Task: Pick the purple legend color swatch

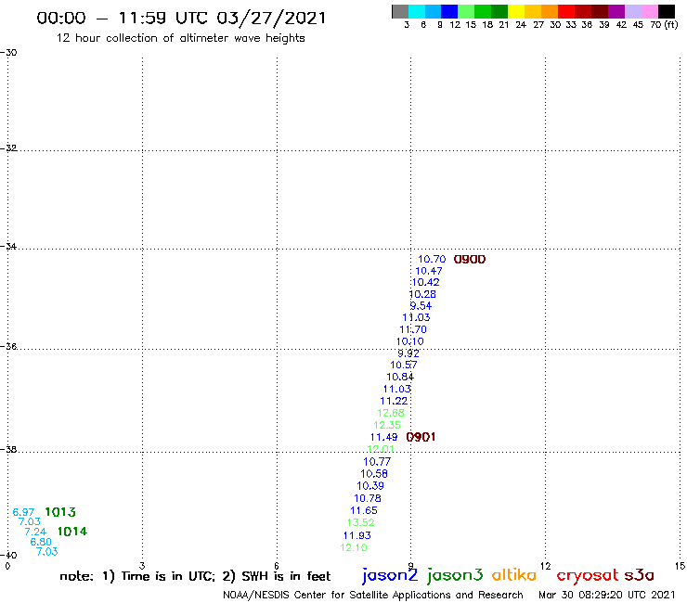Action: 616,11
